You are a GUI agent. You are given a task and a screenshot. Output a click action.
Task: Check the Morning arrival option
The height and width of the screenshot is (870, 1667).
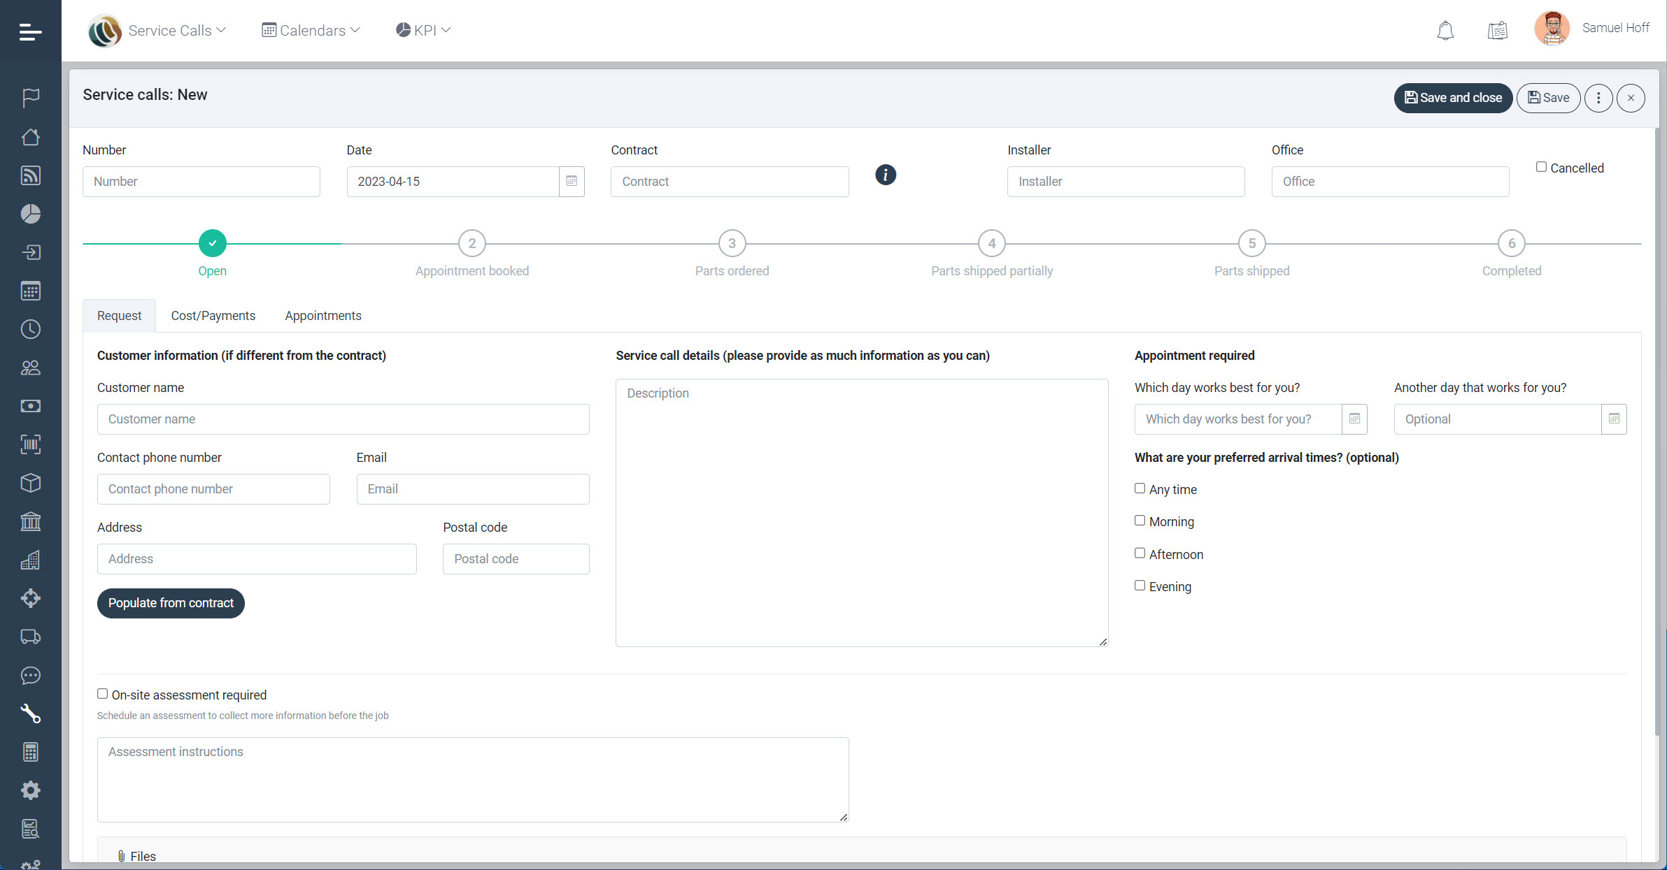tap(1140, 521)
